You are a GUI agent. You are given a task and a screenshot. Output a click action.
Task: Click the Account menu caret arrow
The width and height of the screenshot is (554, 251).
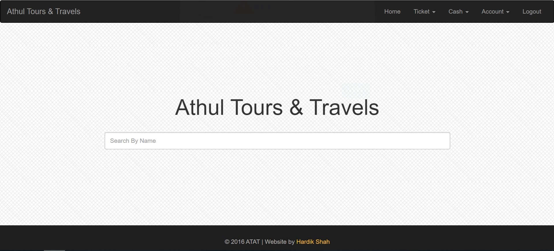[507, 12]
